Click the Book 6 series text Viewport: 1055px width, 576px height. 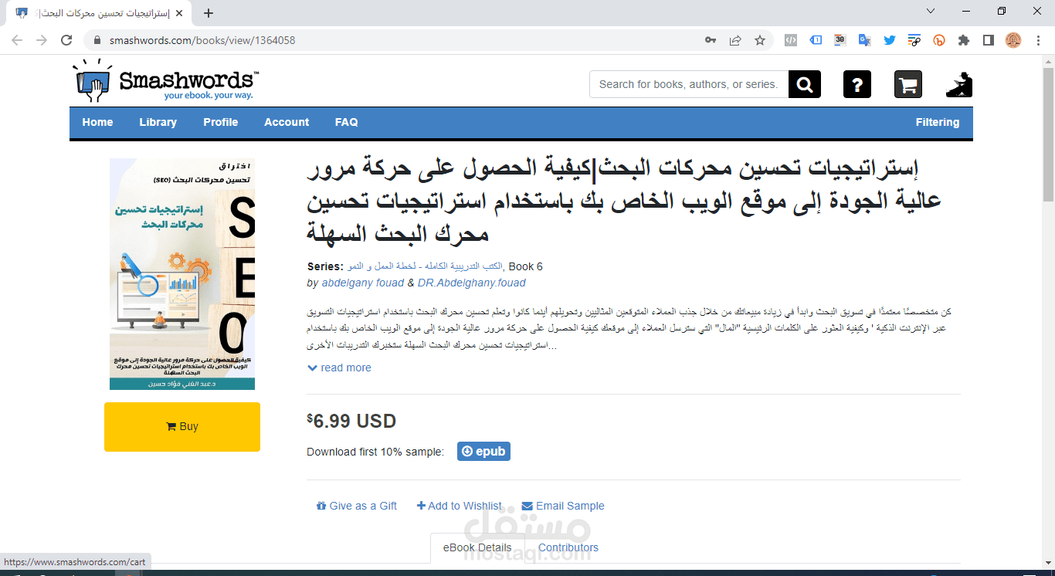pos(526,266)
